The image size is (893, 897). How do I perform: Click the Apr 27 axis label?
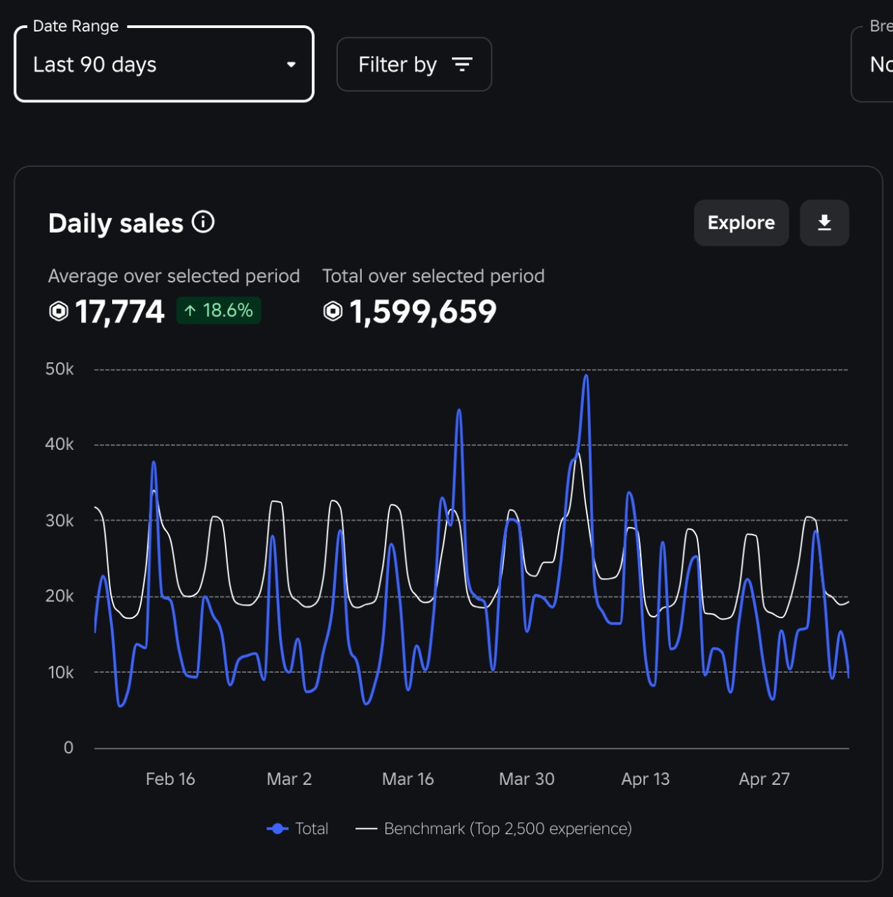pyautogui.click(x=764, y=779)
